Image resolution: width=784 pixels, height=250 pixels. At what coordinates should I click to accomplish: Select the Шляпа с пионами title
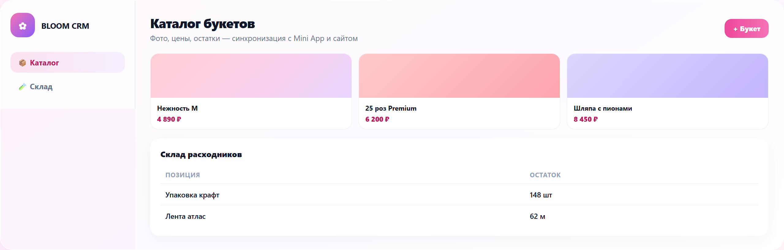(x=603, y=108)
